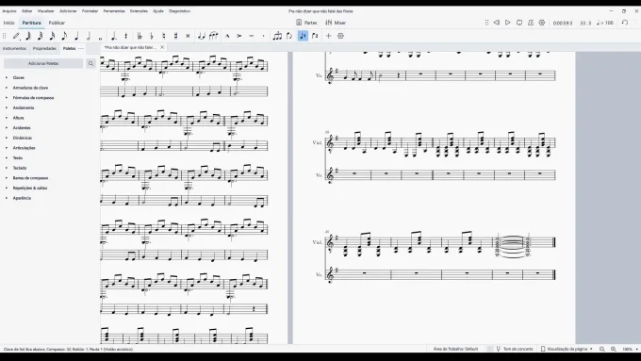Apply the double sharp accidental
Image resolution: width=641 pixels, height=361 pixels.
188,36
